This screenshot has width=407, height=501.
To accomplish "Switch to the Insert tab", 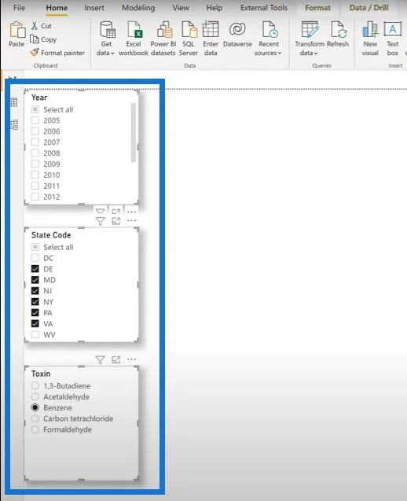I will 94,8.
